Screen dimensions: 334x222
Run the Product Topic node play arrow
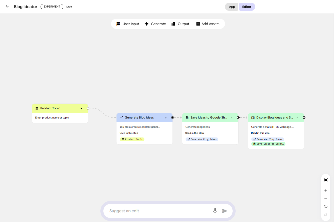[81, 108]
